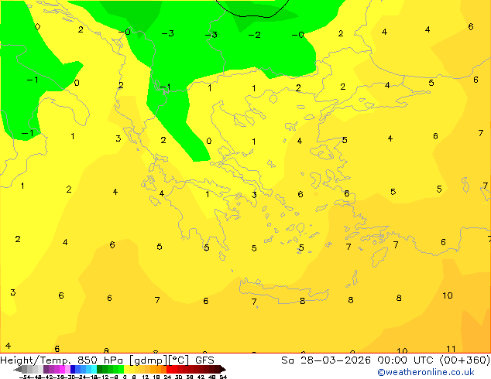
Task: Pick the bright red legend swatch above 24
Action: tap(169, 369)
